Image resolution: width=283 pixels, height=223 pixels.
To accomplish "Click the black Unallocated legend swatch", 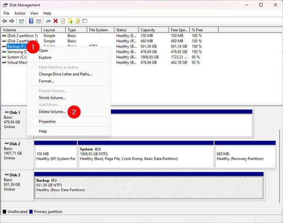I will pyautogui.click(x=4, y=212).
